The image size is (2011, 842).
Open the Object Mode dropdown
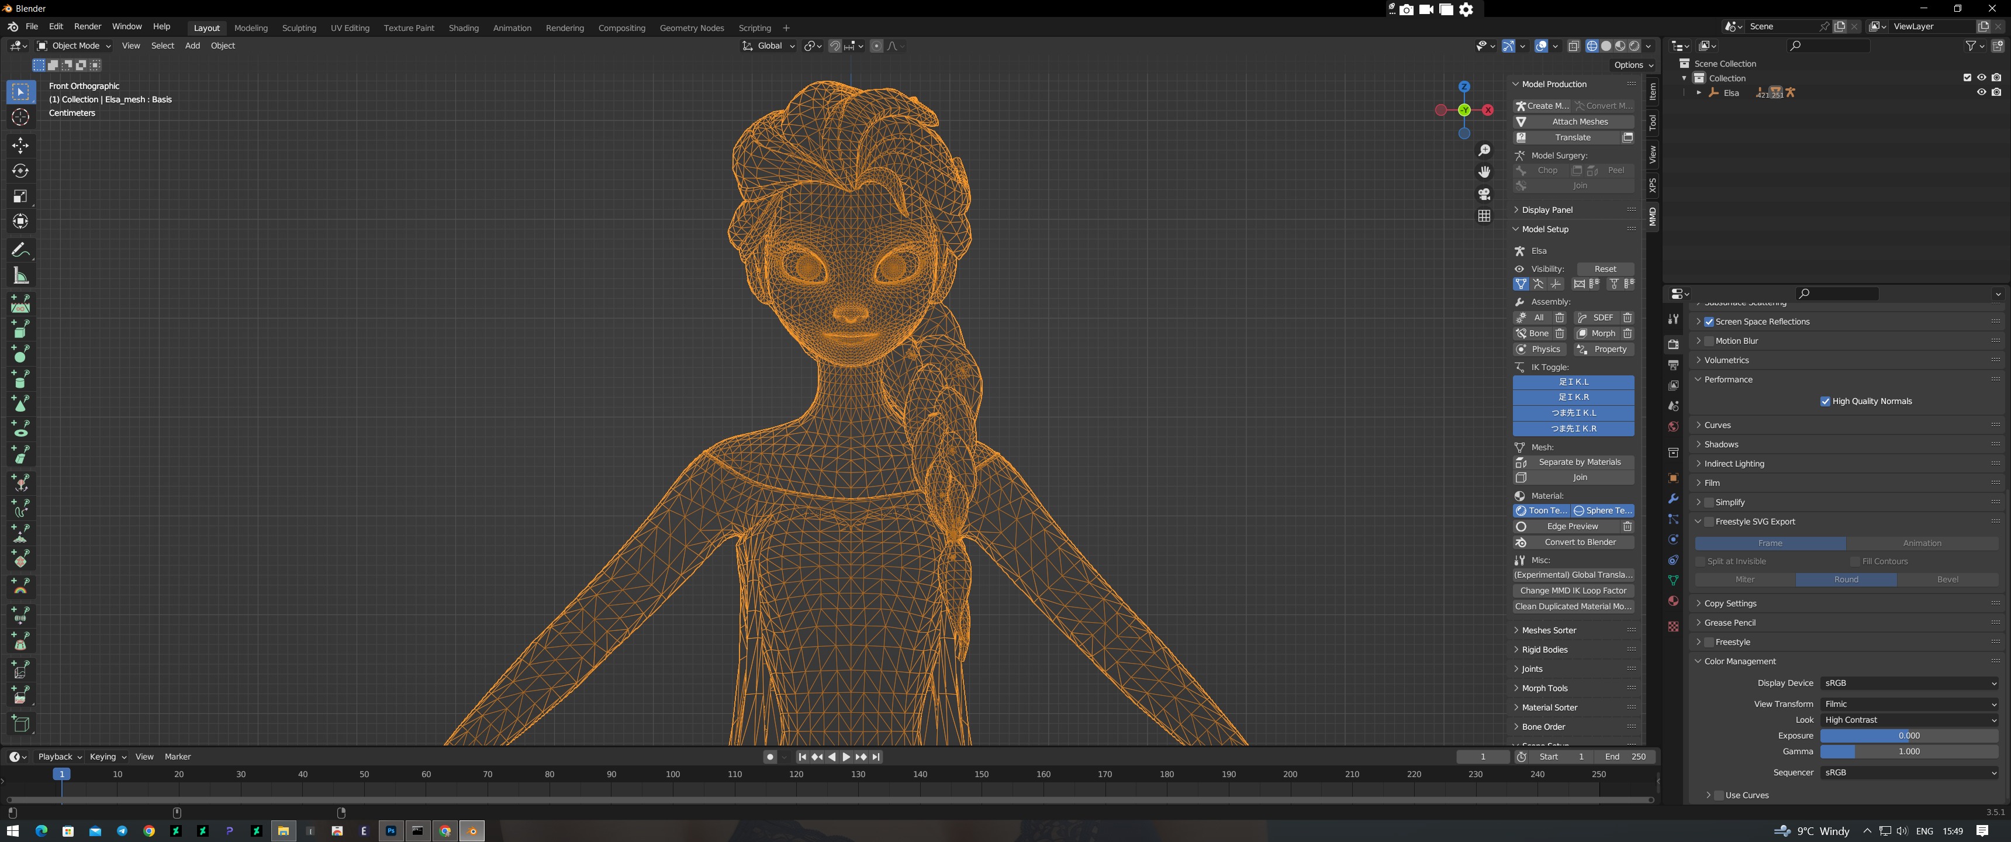point(74,46)
